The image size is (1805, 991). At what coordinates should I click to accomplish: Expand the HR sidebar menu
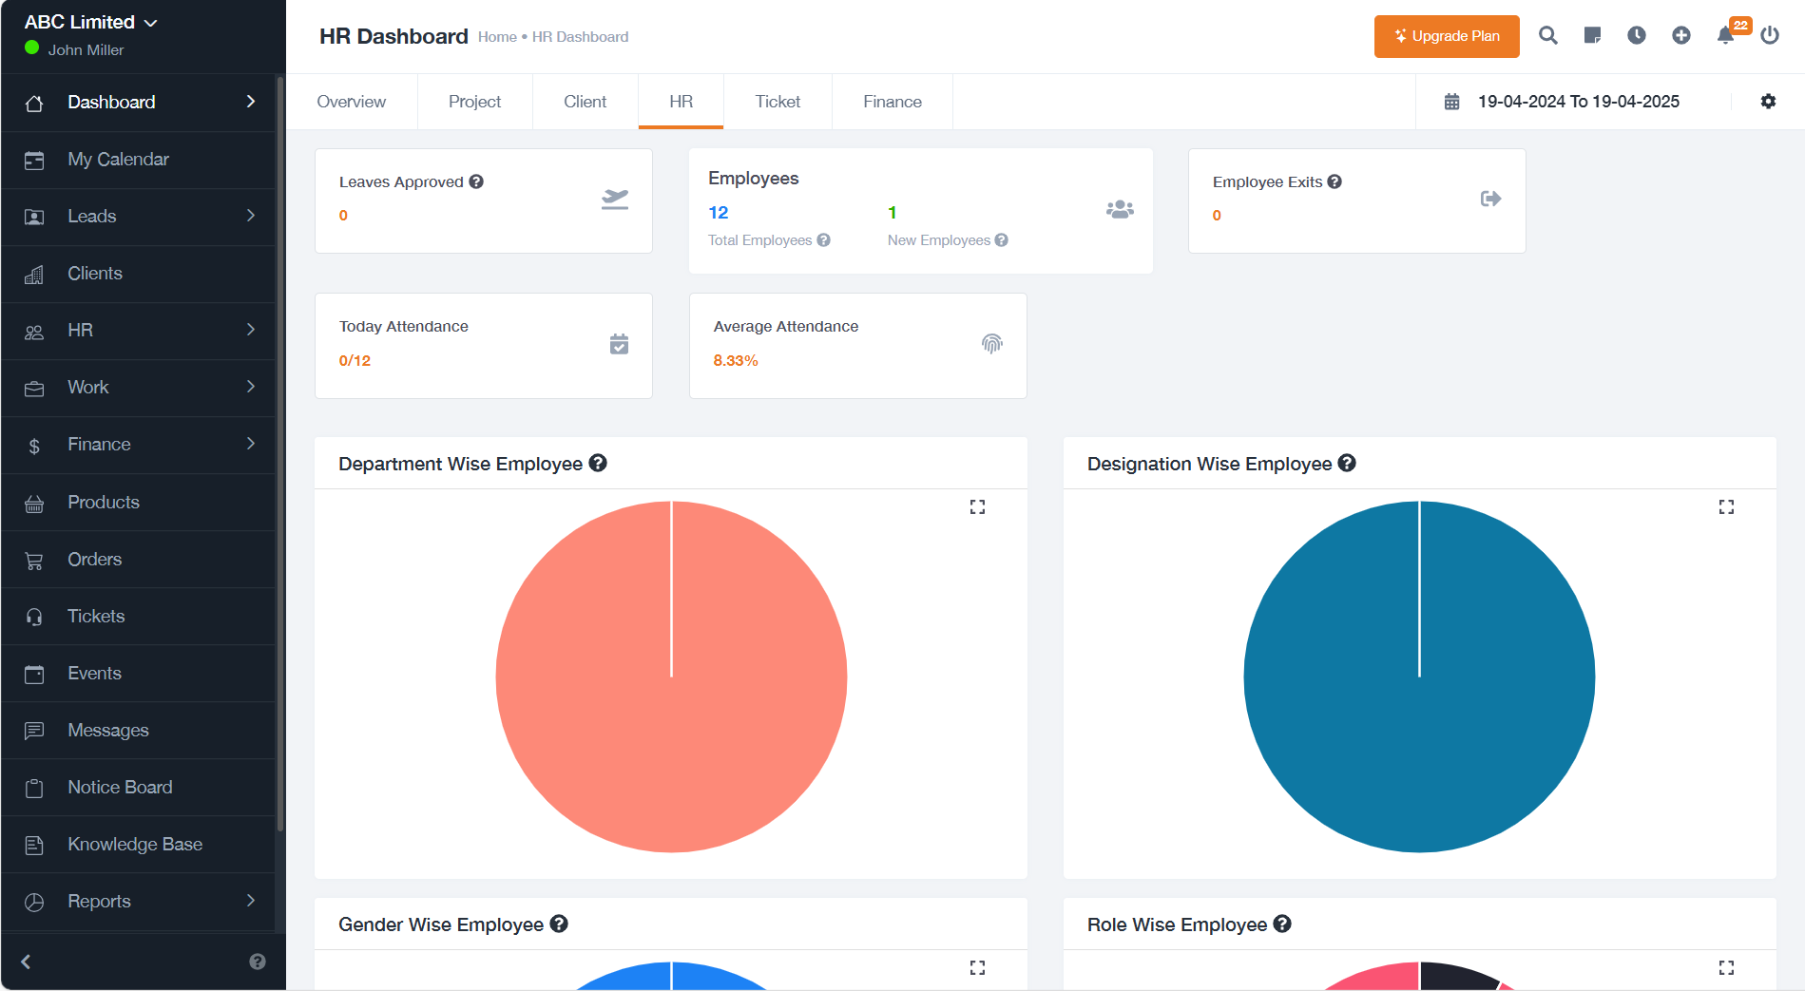click(x=143, y=331)
